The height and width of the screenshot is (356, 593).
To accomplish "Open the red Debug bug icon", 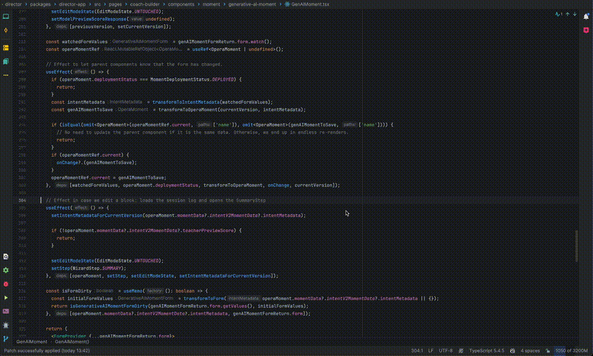I will [6, 284].
